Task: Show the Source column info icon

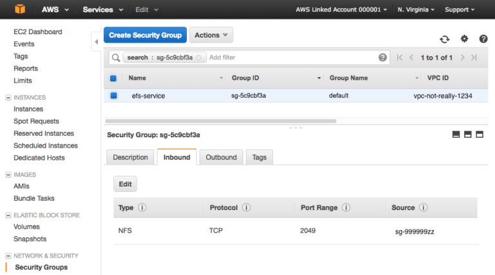Action: [x=423, y=207]
